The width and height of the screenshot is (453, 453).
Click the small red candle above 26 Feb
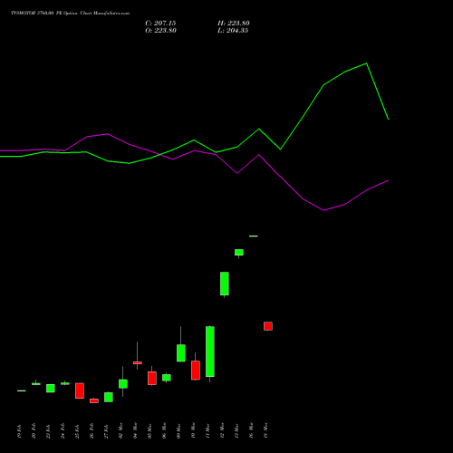[94, 400]
